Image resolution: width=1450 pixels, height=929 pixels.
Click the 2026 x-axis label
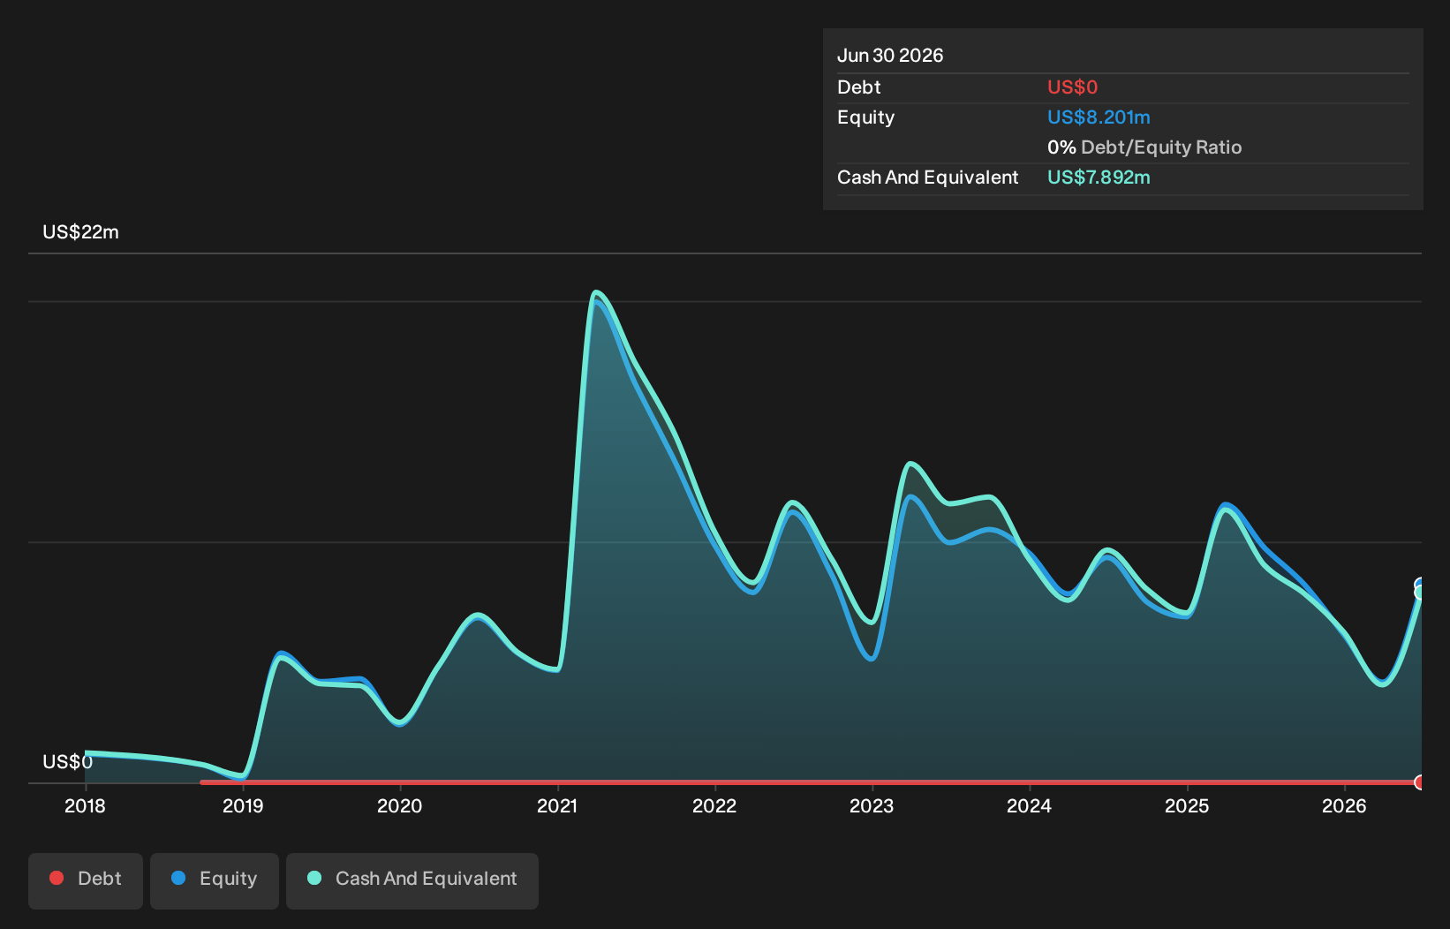pyautogui.click(x=1344, y=805)
